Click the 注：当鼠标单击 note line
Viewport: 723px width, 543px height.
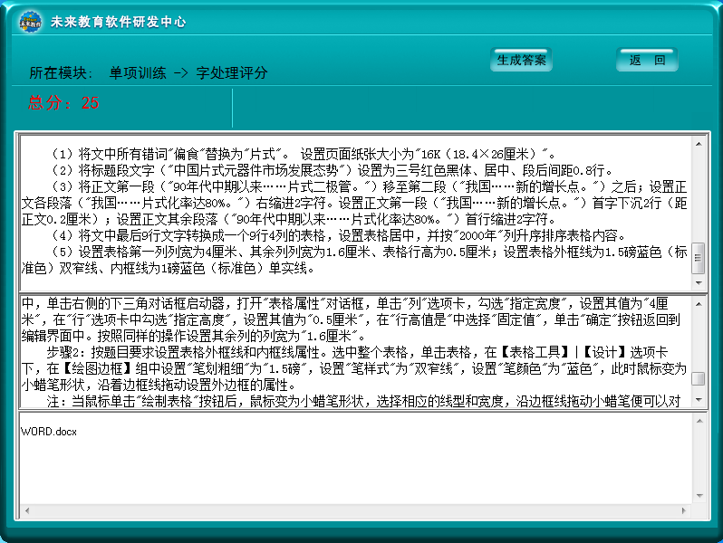[x=363, y=402]
